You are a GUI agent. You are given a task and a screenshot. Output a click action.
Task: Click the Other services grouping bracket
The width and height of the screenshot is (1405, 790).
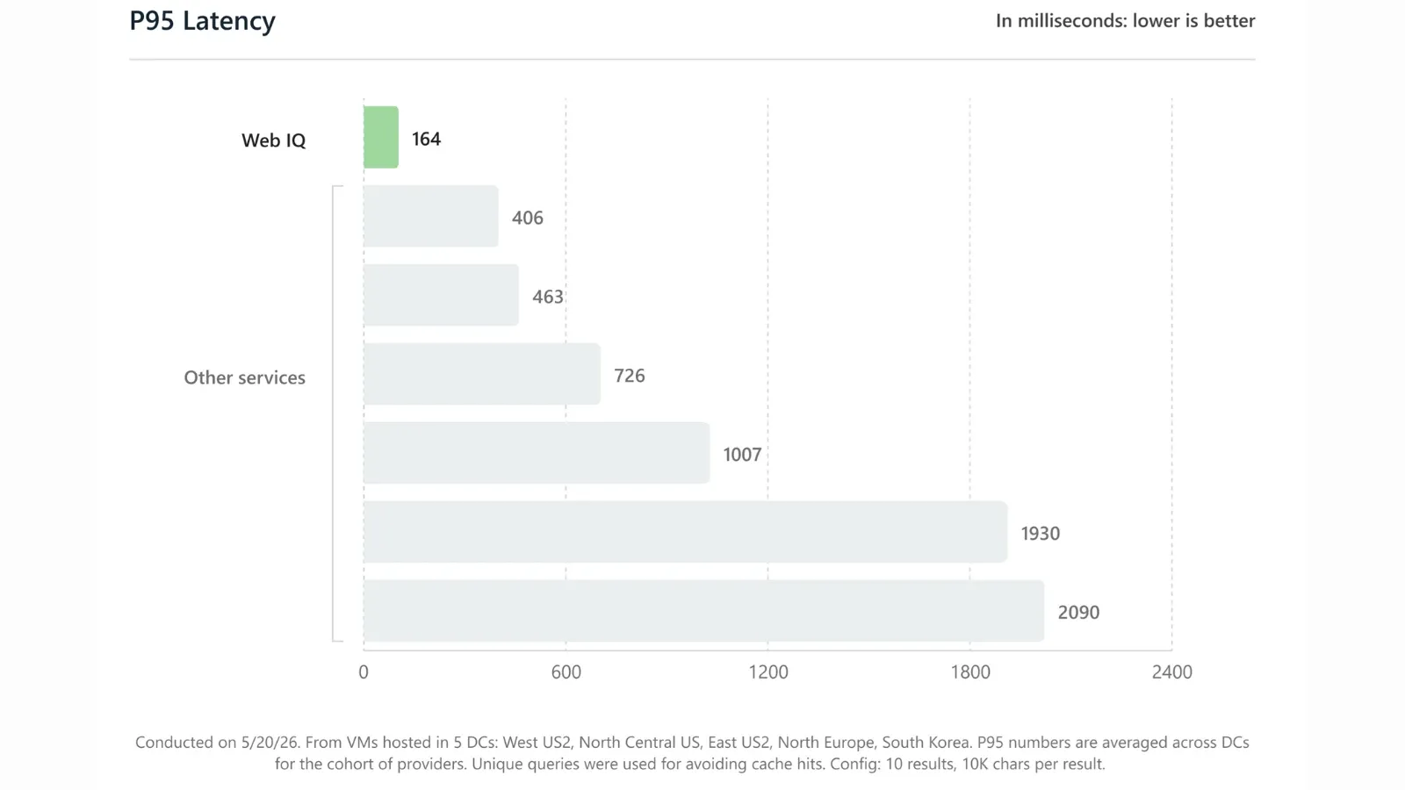pos(337,413)
